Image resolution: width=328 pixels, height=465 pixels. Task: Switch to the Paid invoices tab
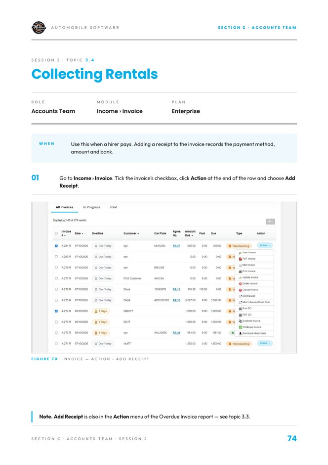(114, 207)
